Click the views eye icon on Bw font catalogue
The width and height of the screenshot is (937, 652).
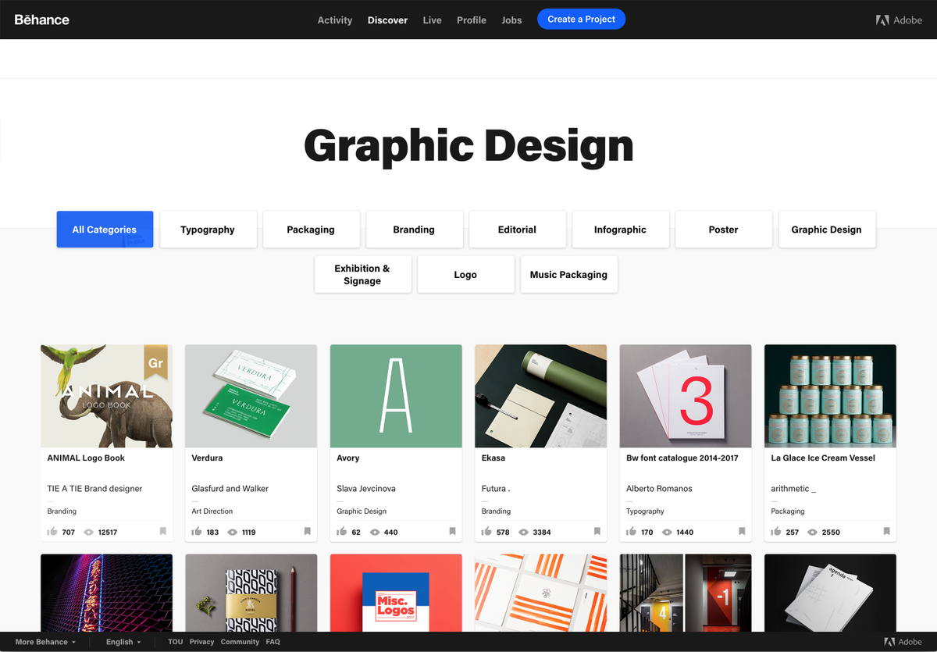click(667, 532)
